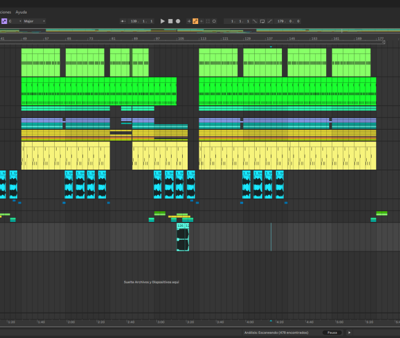The height and width of the screenshot is (338, 400).
Task: Click the Capture MIDI bracket icon
Action: [207, 21]
